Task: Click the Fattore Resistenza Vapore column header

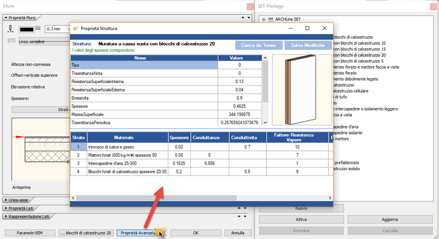Action: (297, 137)
